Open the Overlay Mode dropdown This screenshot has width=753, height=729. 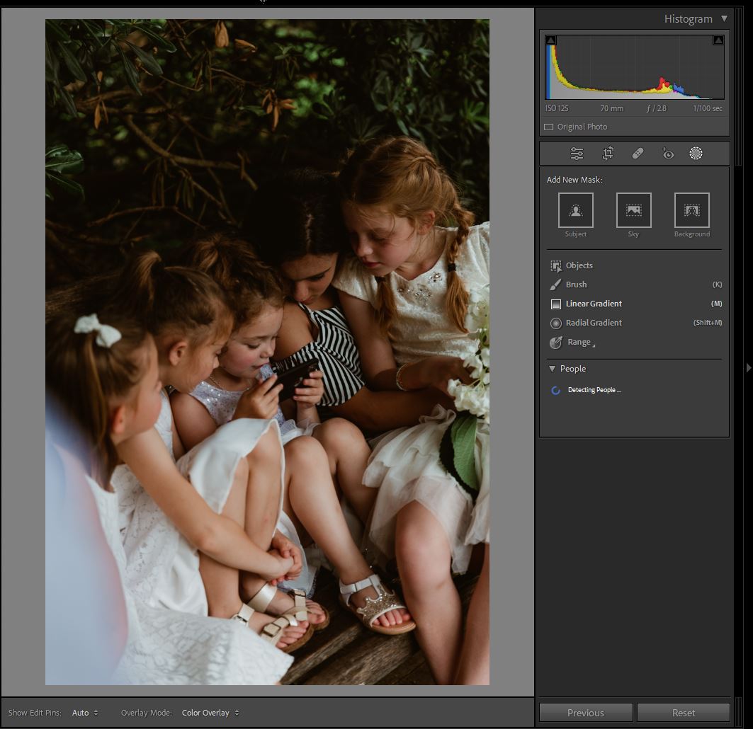click(x=210, y=713)
